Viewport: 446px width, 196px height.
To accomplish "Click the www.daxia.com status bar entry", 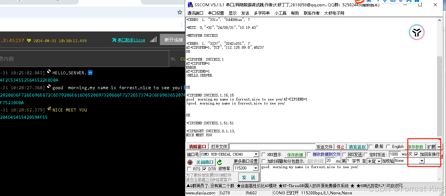I will click(201, 193).
